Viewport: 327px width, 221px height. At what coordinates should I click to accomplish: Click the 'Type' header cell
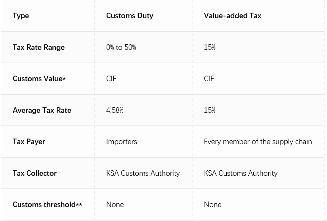pos(21,16)
